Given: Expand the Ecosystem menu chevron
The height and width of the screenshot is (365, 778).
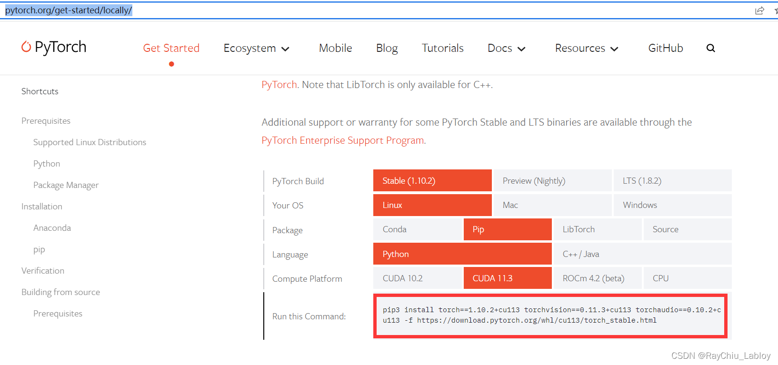Looking at the screenshot, I should 285,49.
